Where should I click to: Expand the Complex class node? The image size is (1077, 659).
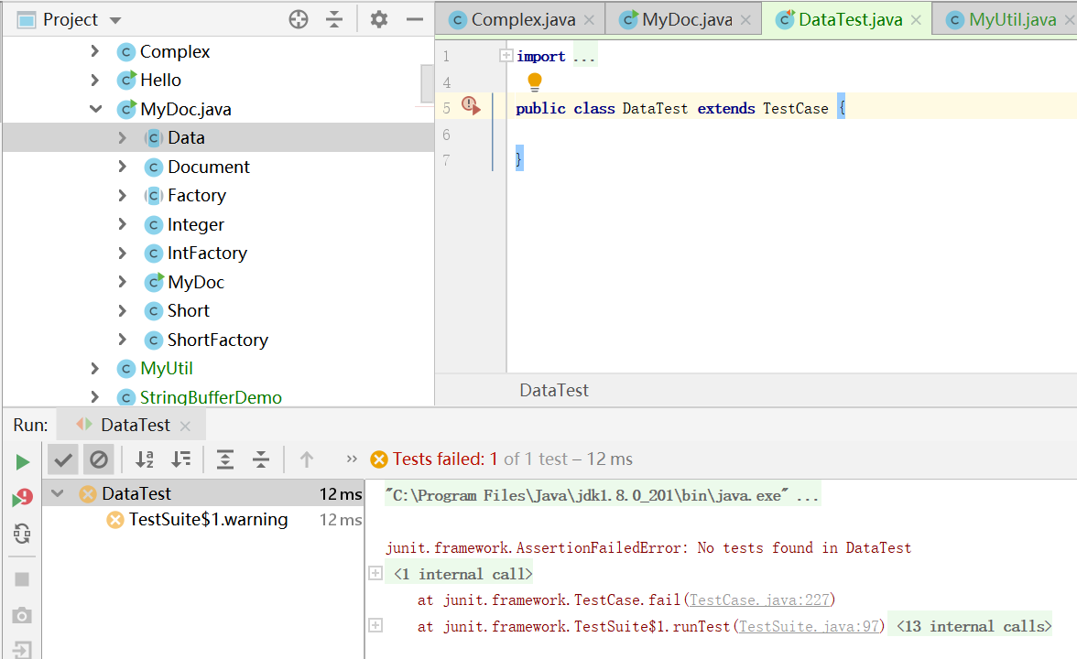95,51
